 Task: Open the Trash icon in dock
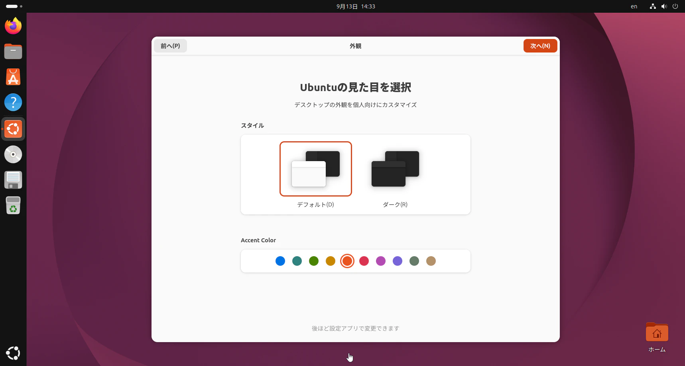point(13,205)
